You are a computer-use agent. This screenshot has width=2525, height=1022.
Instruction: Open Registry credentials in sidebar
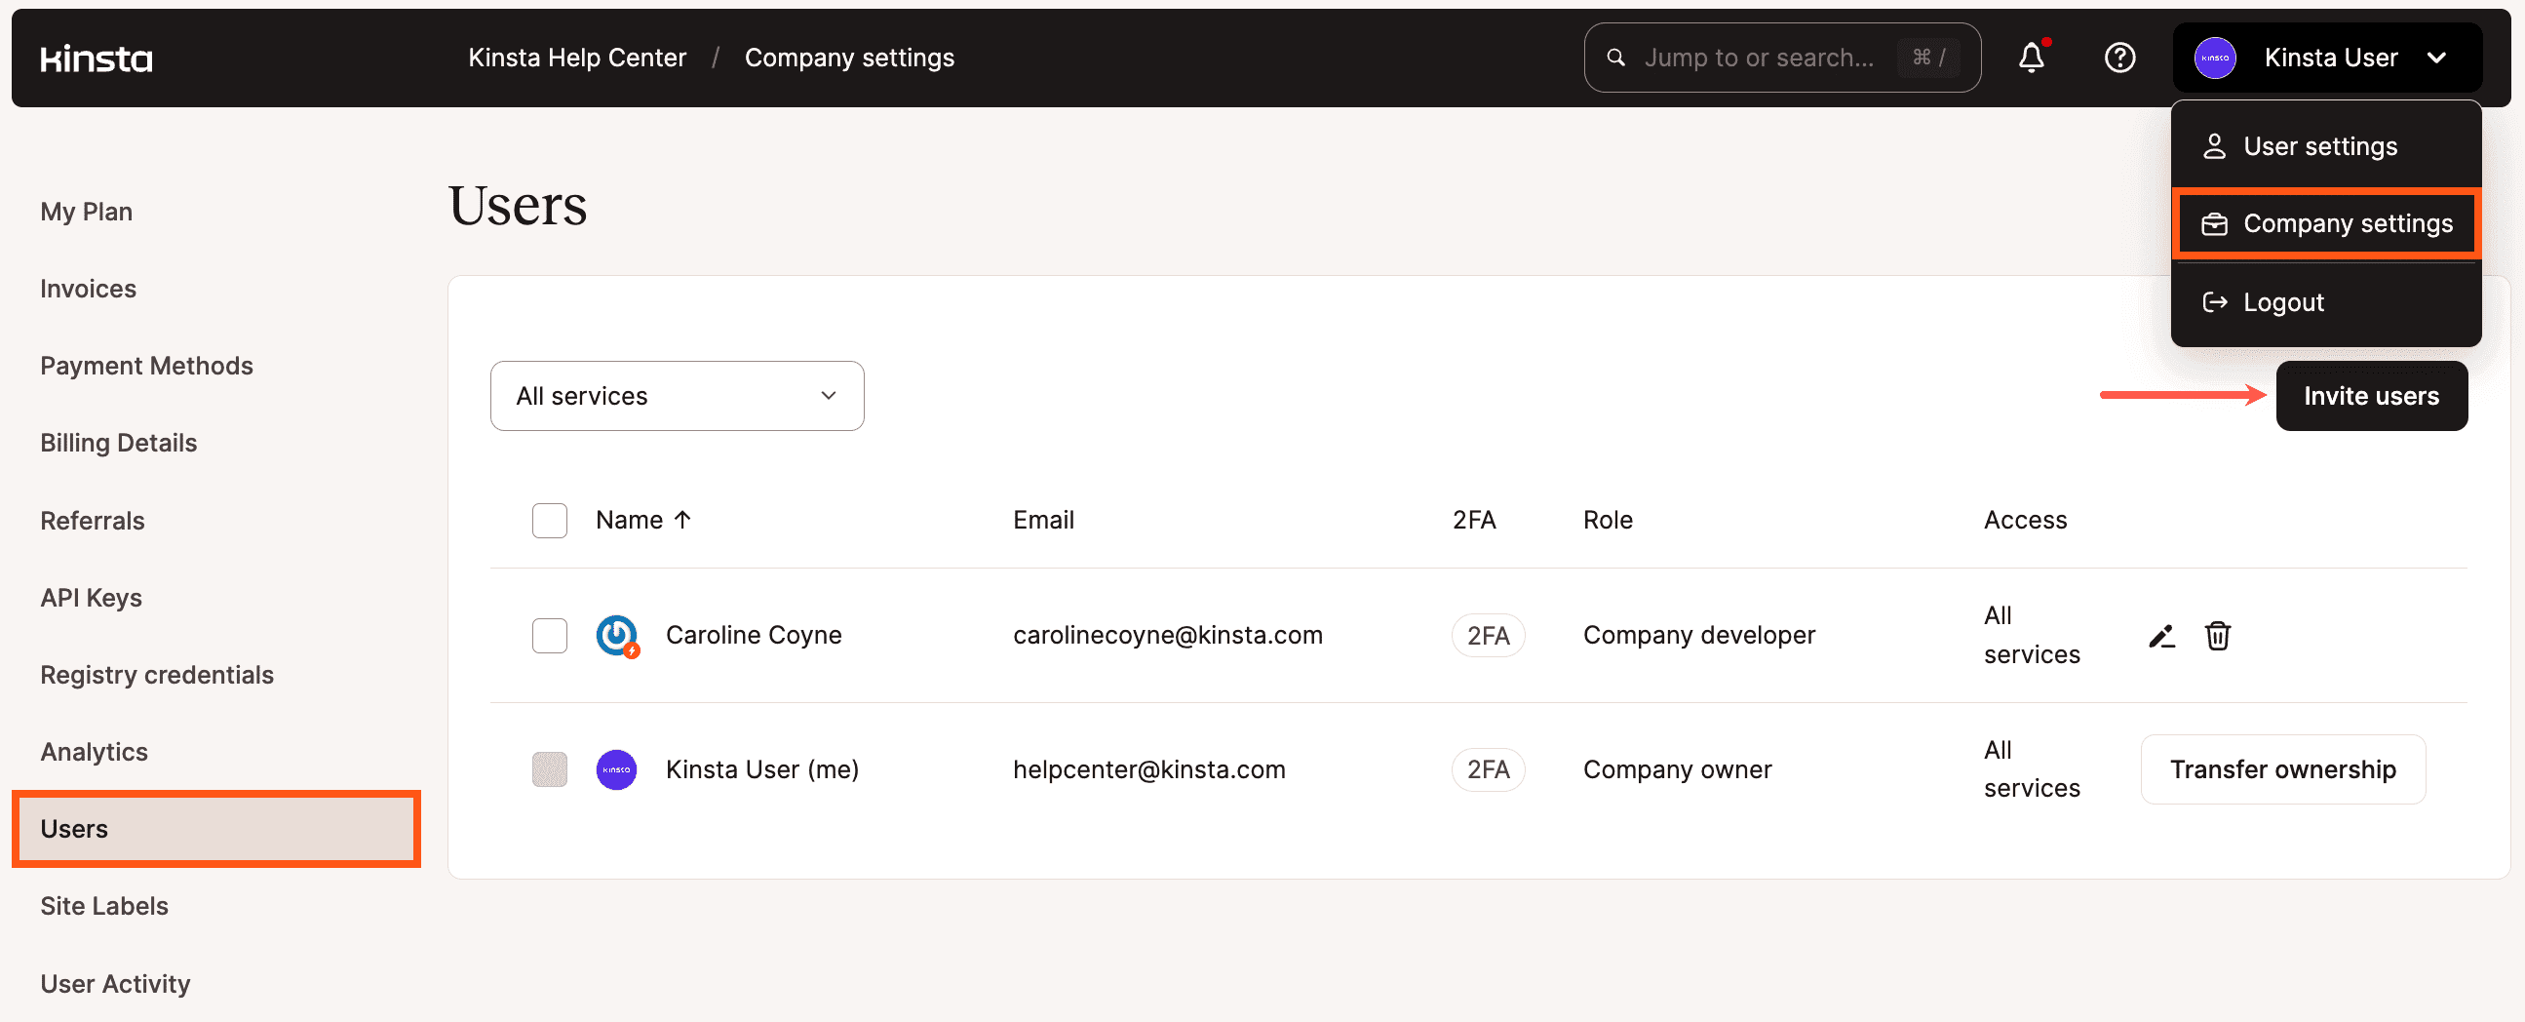[157, 675]
